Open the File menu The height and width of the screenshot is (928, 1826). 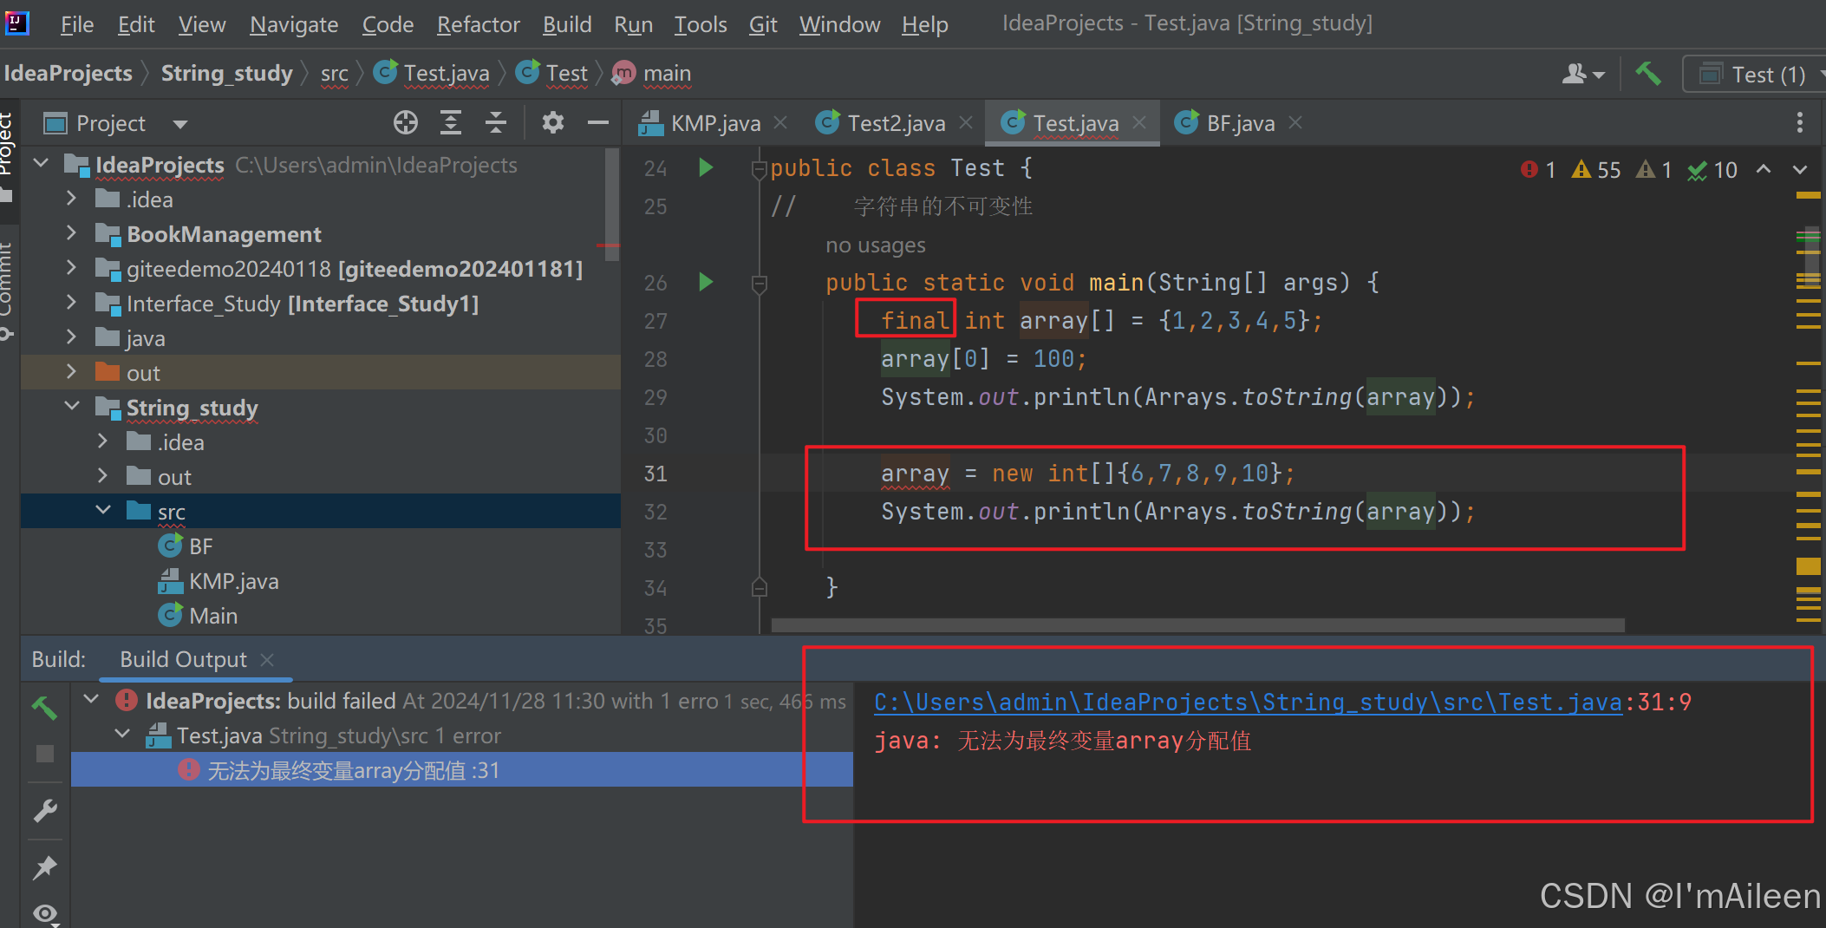coord(76,24)
